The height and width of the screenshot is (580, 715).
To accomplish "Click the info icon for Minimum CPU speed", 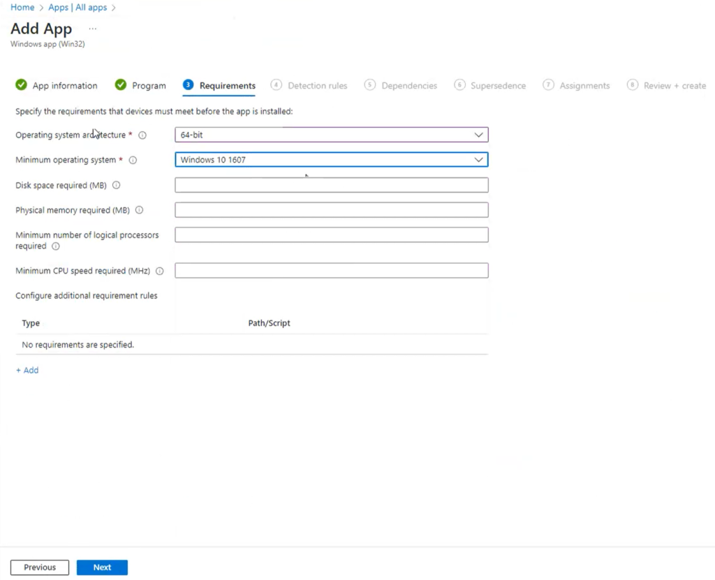I will point(161,270).
